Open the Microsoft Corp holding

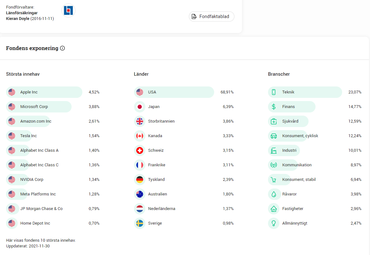[34, 107]
